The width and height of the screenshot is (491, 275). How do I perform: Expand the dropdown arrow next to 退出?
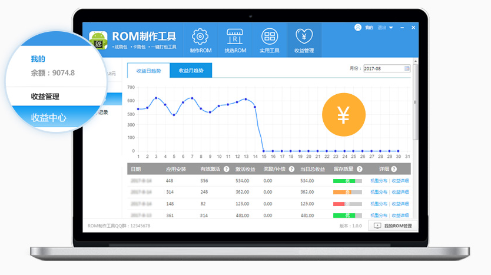pos(391,28)
